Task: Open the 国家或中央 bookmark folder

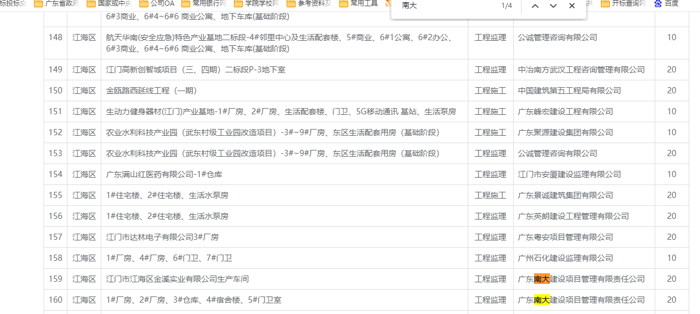Action: 110,3
